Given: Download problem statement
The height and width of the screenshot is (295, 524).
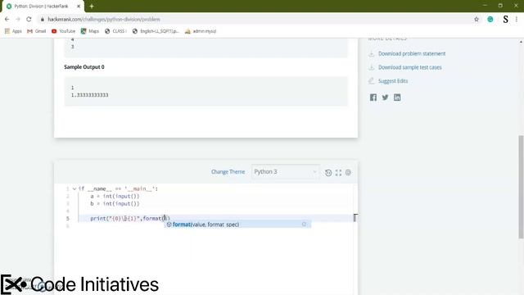Looking at the screenshot, I should (x=412, y=53).
